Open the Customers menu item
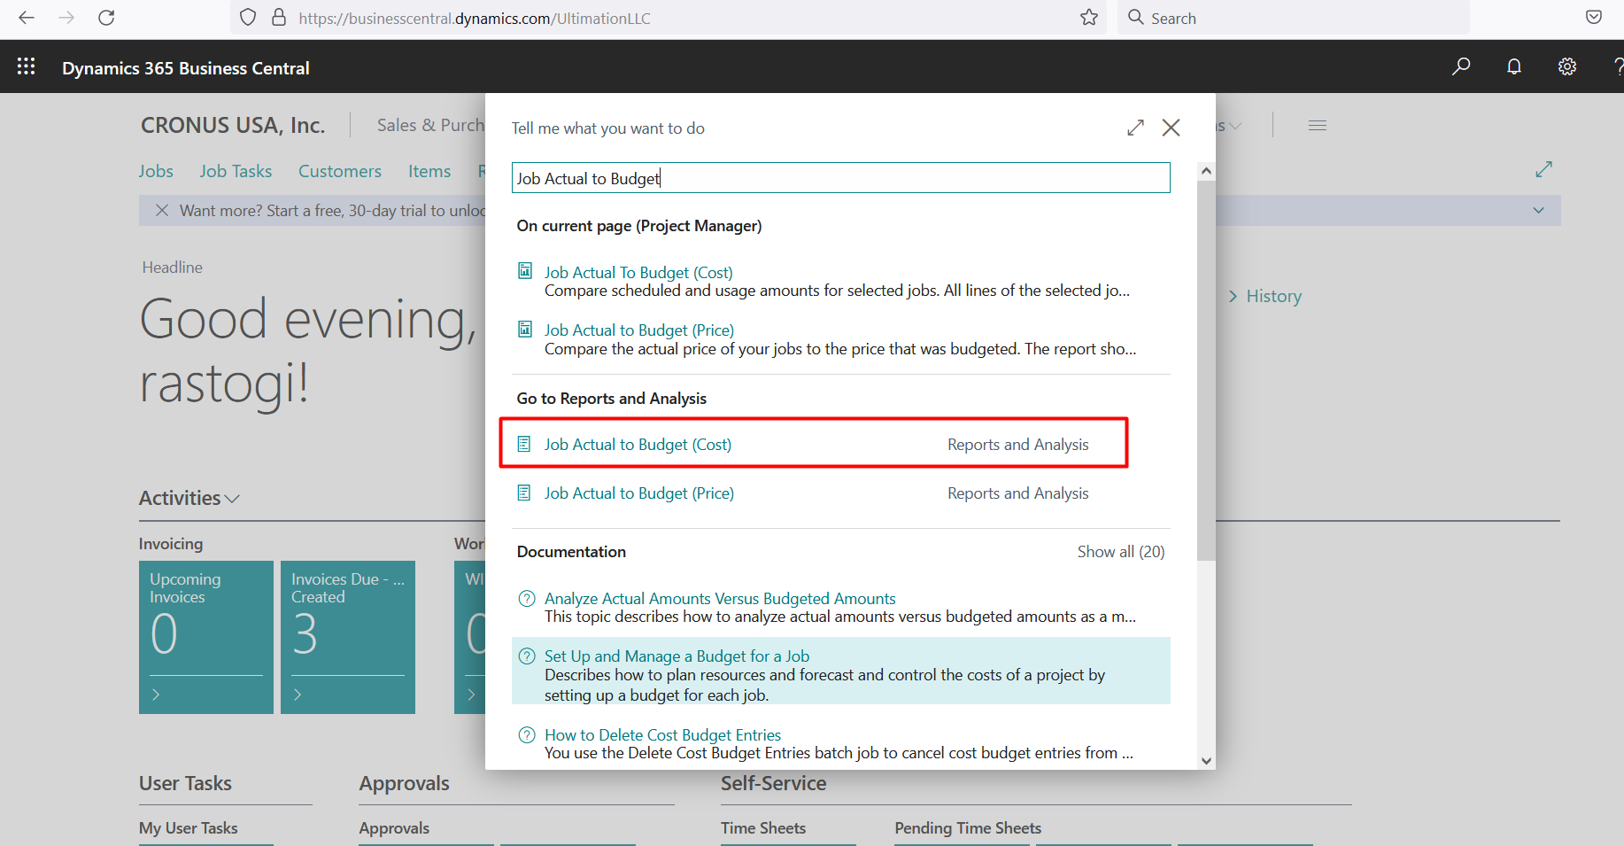Screen dimensions: 1624x846 (339, 171)
